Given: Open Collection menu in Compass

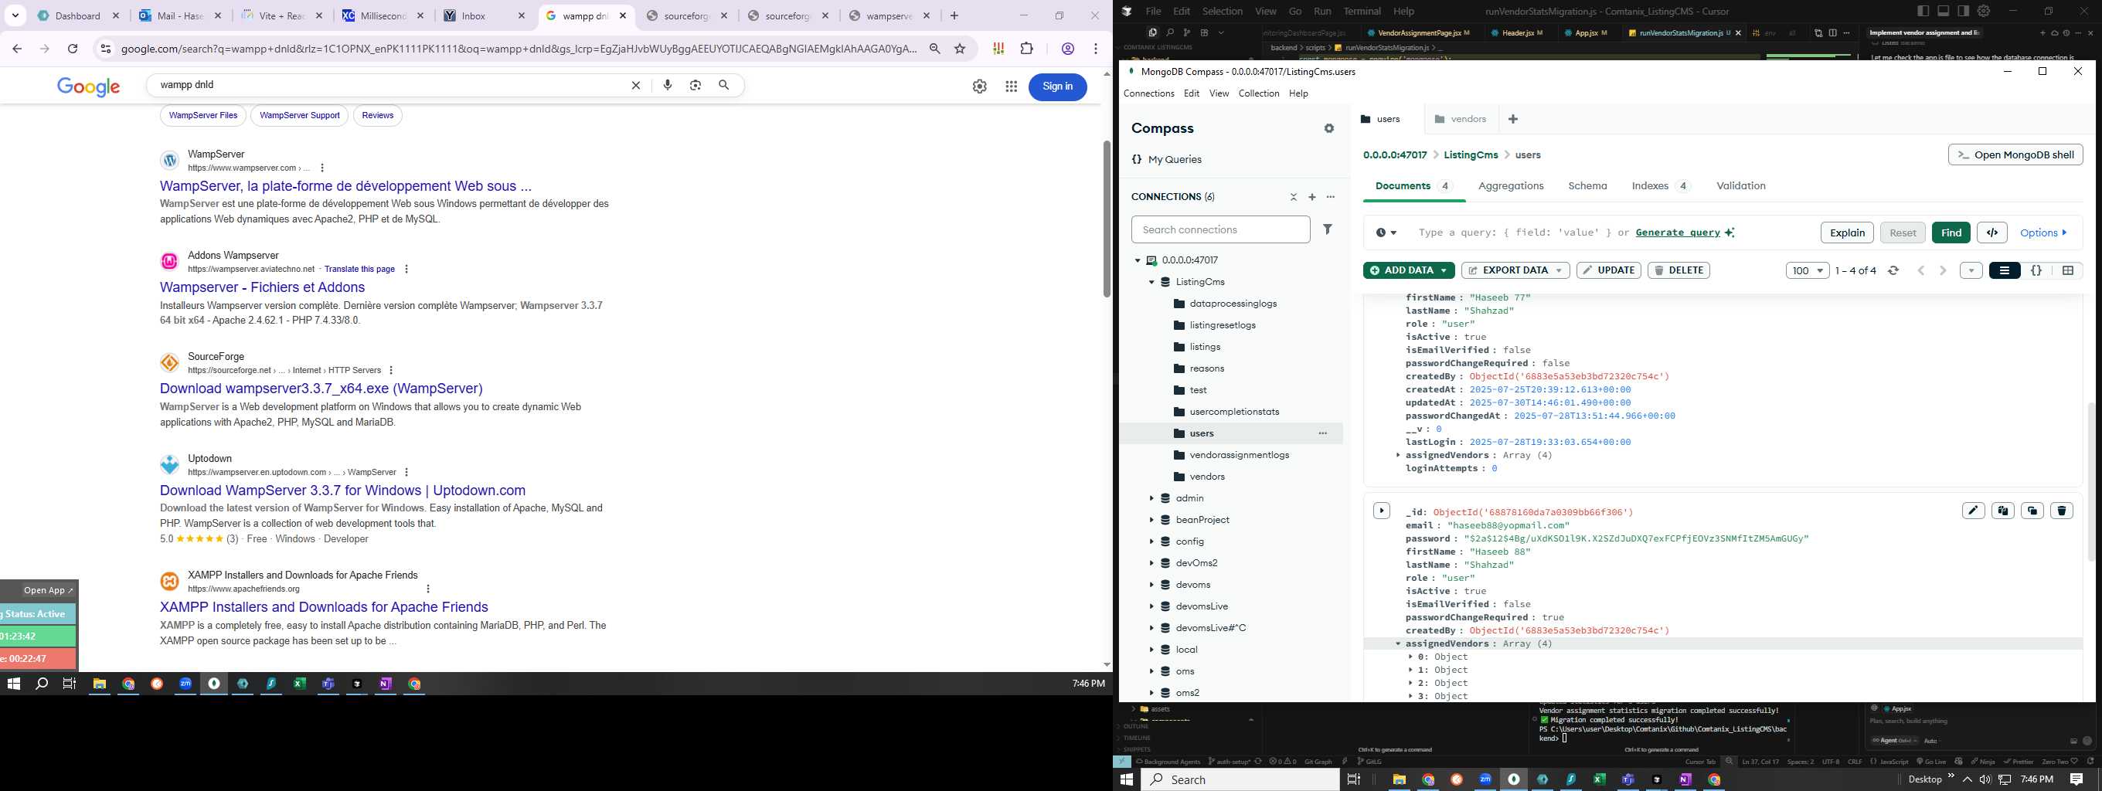Looking at the screenshot, I should coord(1258,93).
